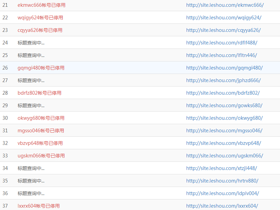Open the site.leshou.com/jphzd666/ link

coord(223,80)
